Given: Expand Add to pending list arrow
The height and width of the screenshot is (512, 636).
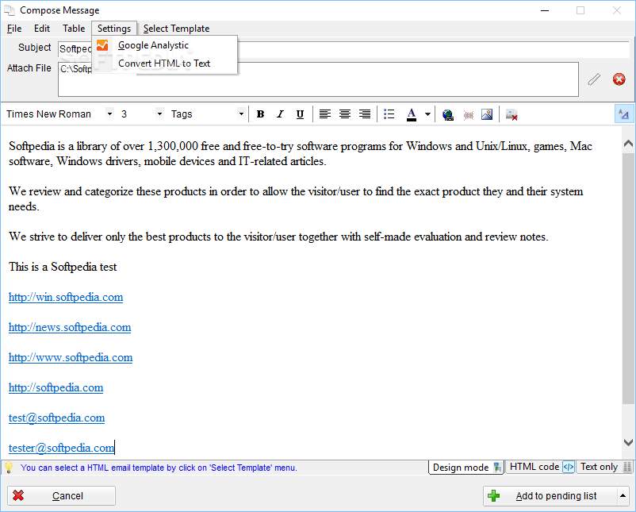Looking at the screenshot, I should pos(623,496).
